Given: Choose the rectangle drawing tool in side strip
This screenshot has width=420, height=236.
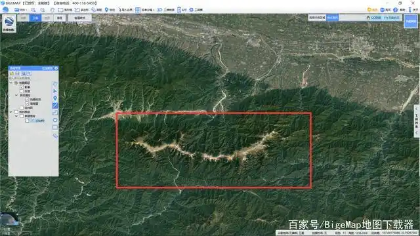Looking at the screenshot, I should pyautogui.click(x=55, y=127).
